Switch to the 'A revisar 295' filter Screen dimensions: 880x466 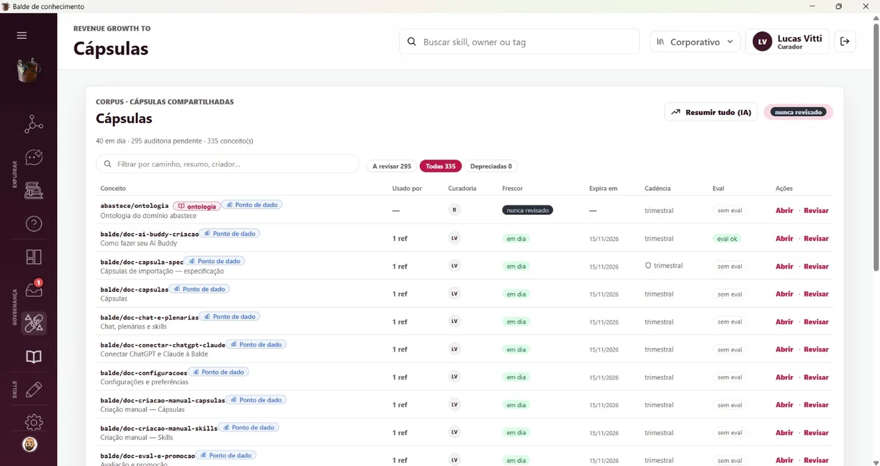pos(392,166)
